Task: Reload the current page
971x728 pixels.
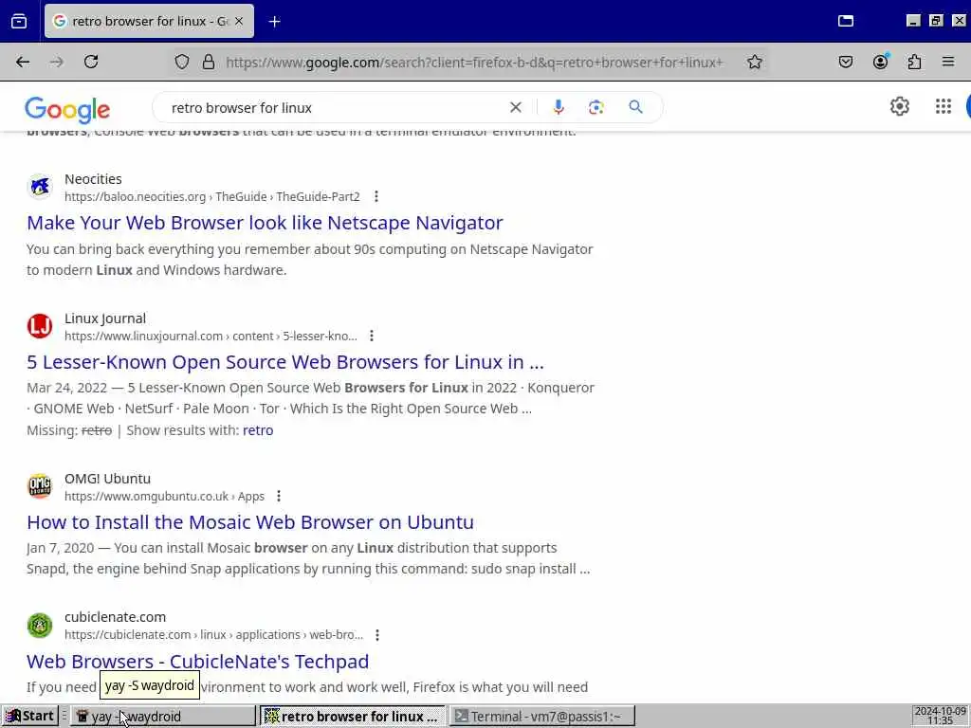Action: point(91,62)
